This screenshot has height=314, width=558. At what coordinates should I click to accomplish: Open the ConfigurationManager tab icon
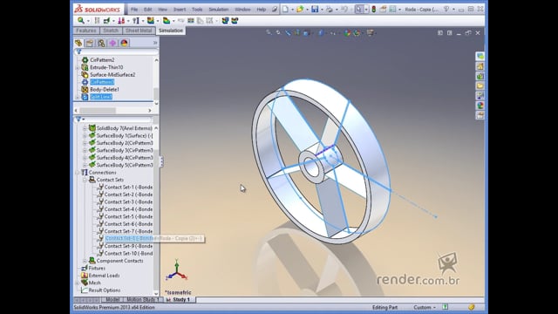click(x=101, y=43)
